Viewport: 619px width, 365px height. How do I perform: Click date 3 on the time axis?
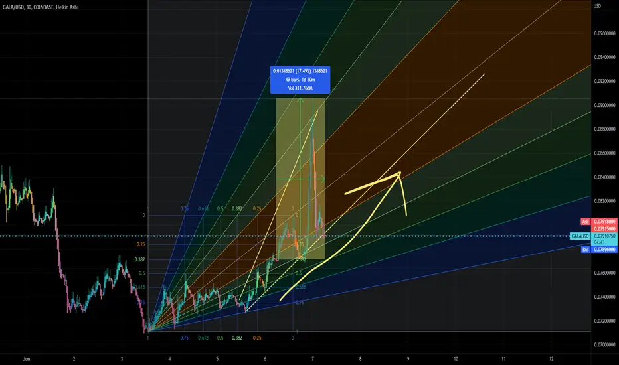click(122, 359)
